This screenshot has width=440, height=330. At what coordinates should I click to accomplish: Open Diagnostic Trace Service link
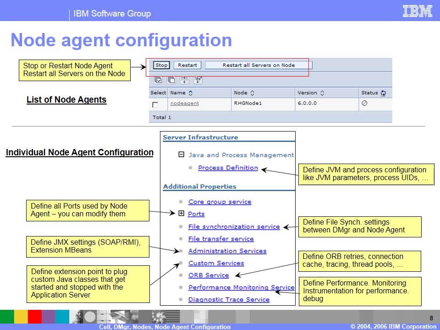(x=229, y=299)
